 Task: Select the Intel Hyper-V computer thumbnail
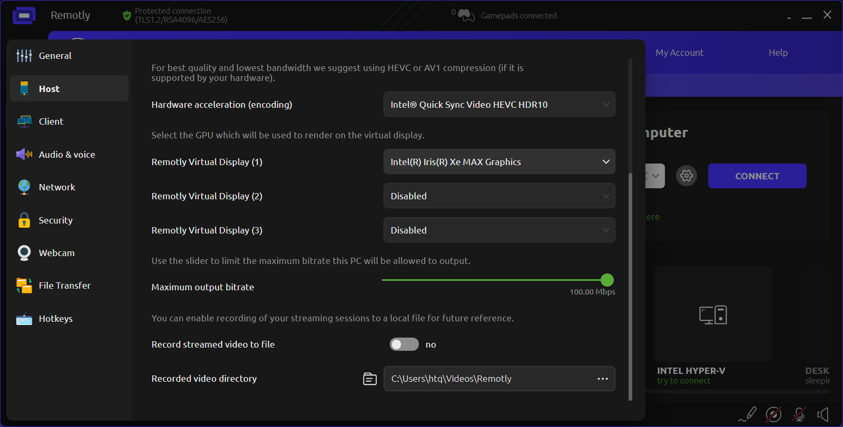click(713, 314)
